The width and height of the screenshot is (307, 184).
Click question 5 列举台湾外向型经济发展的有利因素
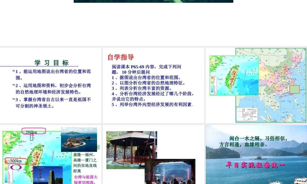[x=153, y=104]
